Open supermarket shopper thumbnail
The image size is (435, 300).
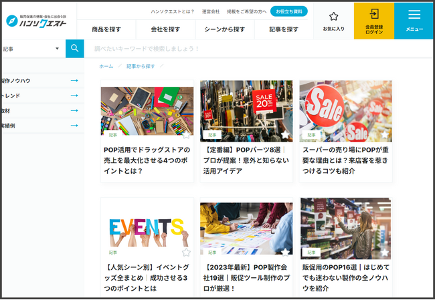346,229
